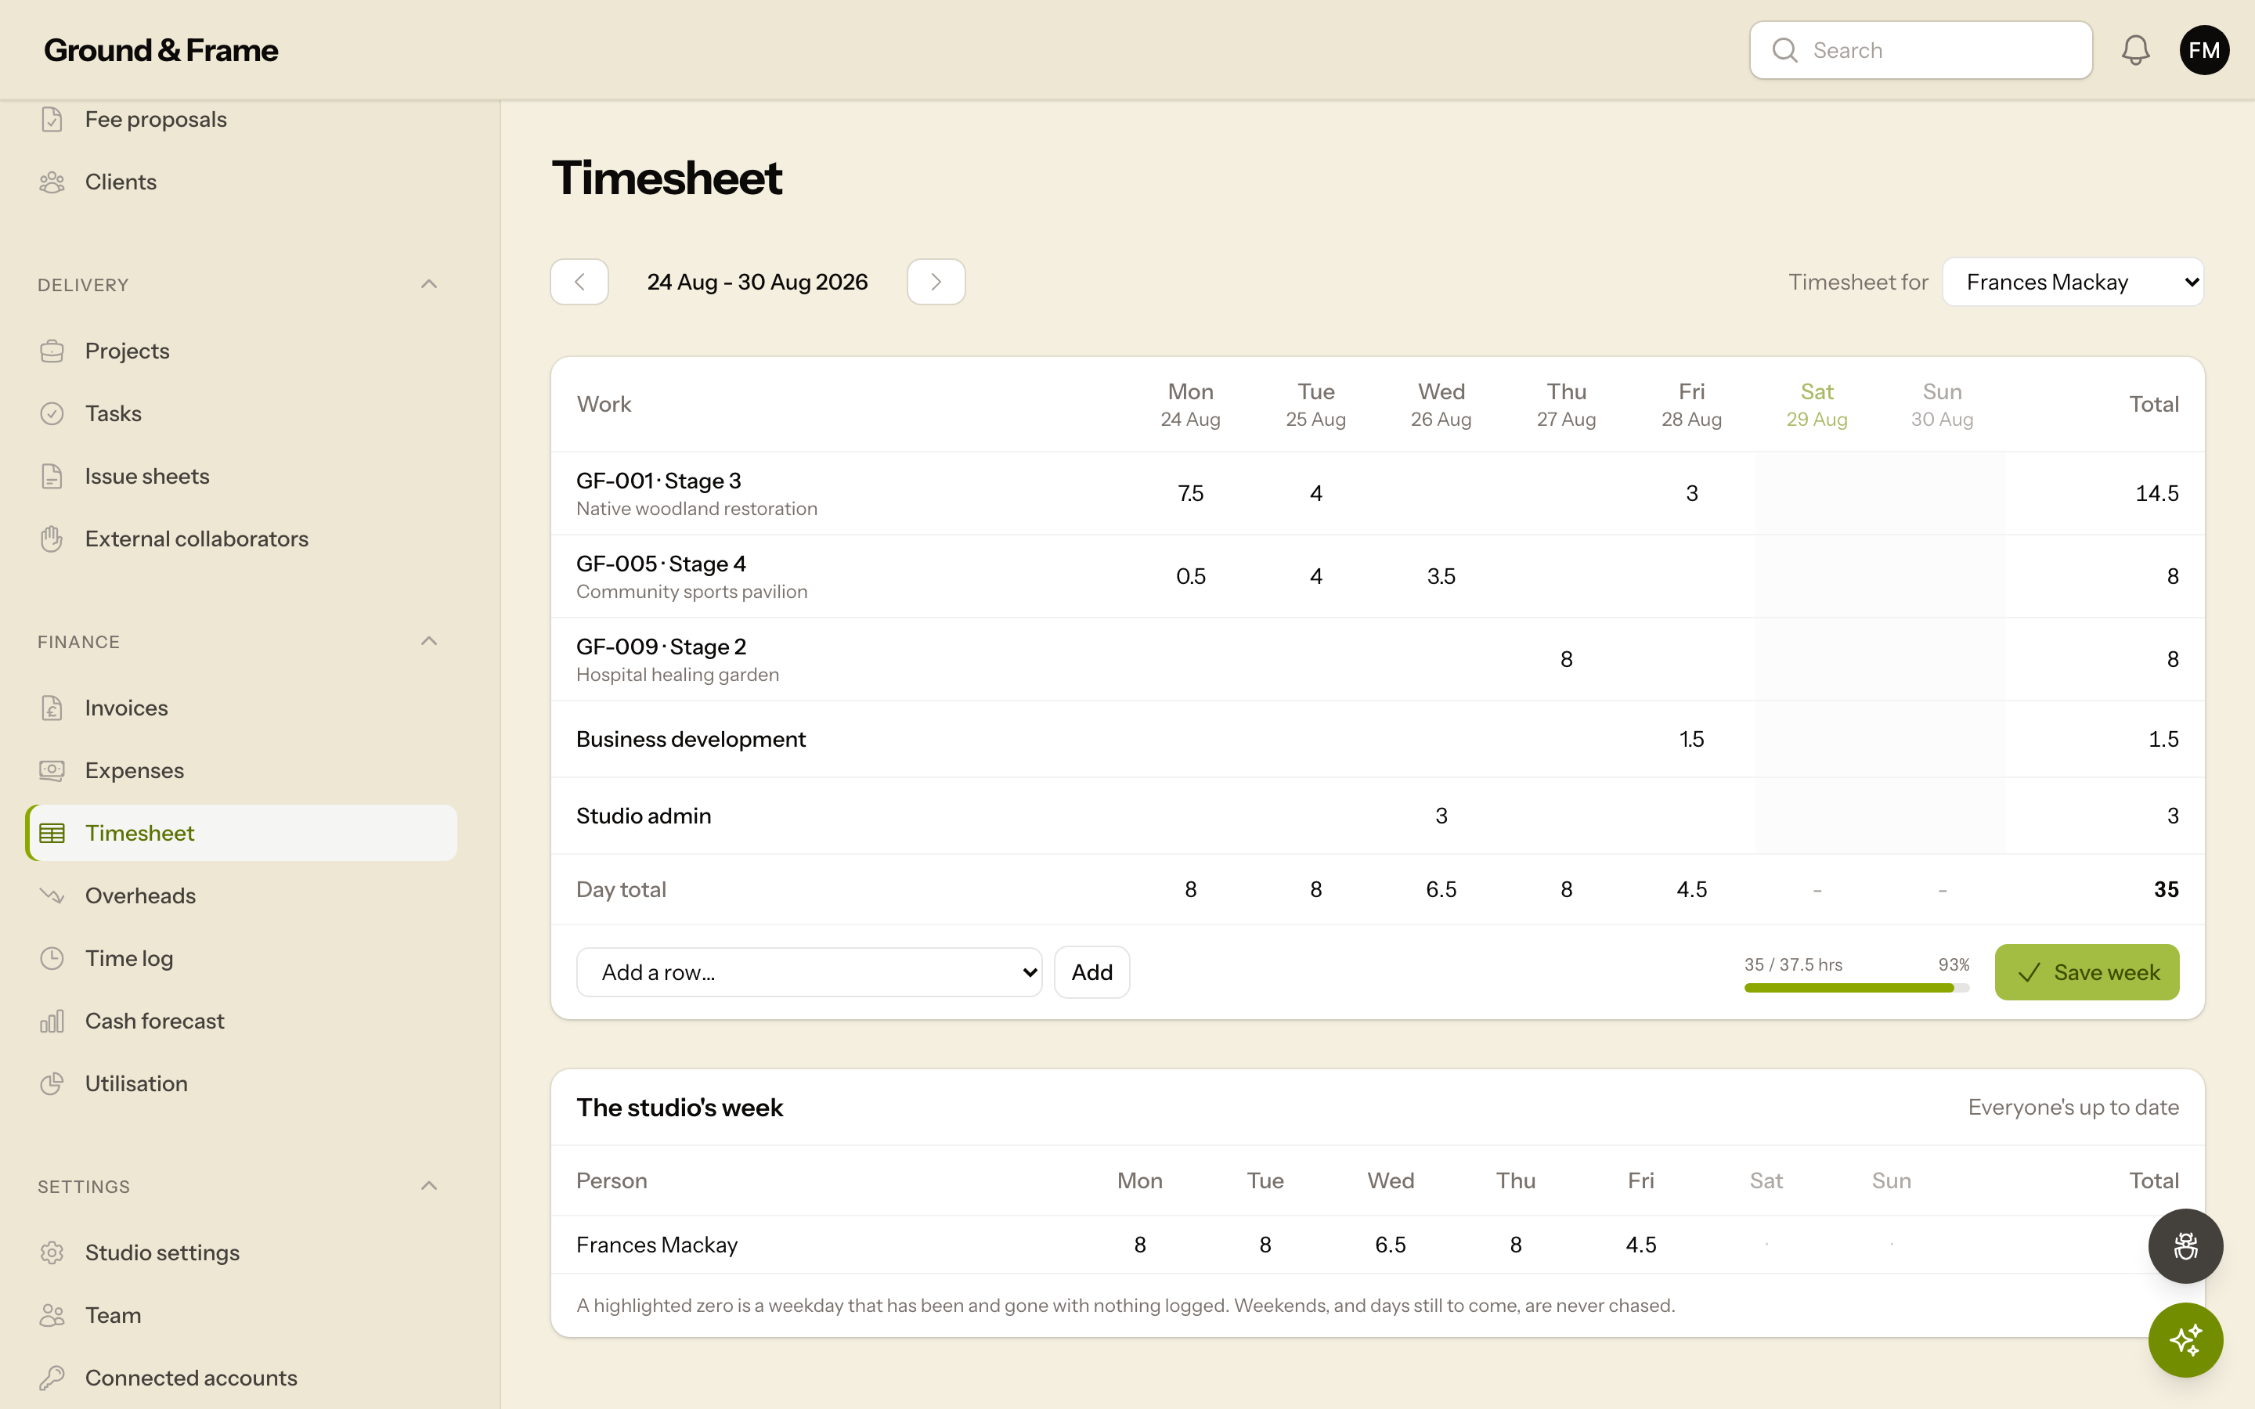Viewport: 2255px width, 1409px height.
Task: Open the Add a row dropdown
Action: (x=809, y=972)
